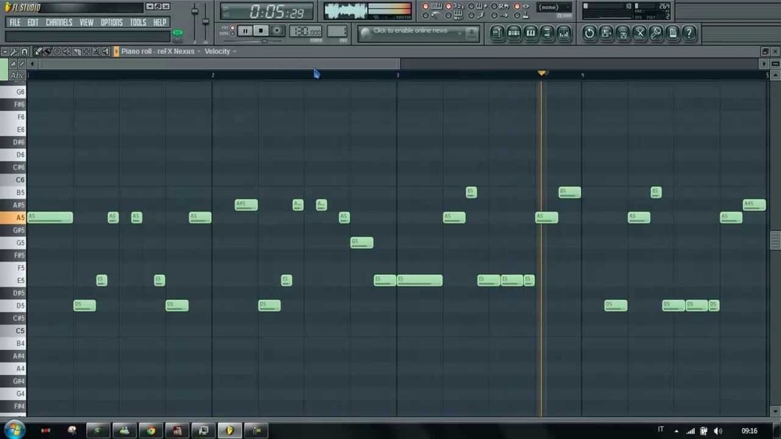The width and height of the screenshot is (781, 439).
Task: Click the save-as-new-version icon
Action: pos(606,33)
